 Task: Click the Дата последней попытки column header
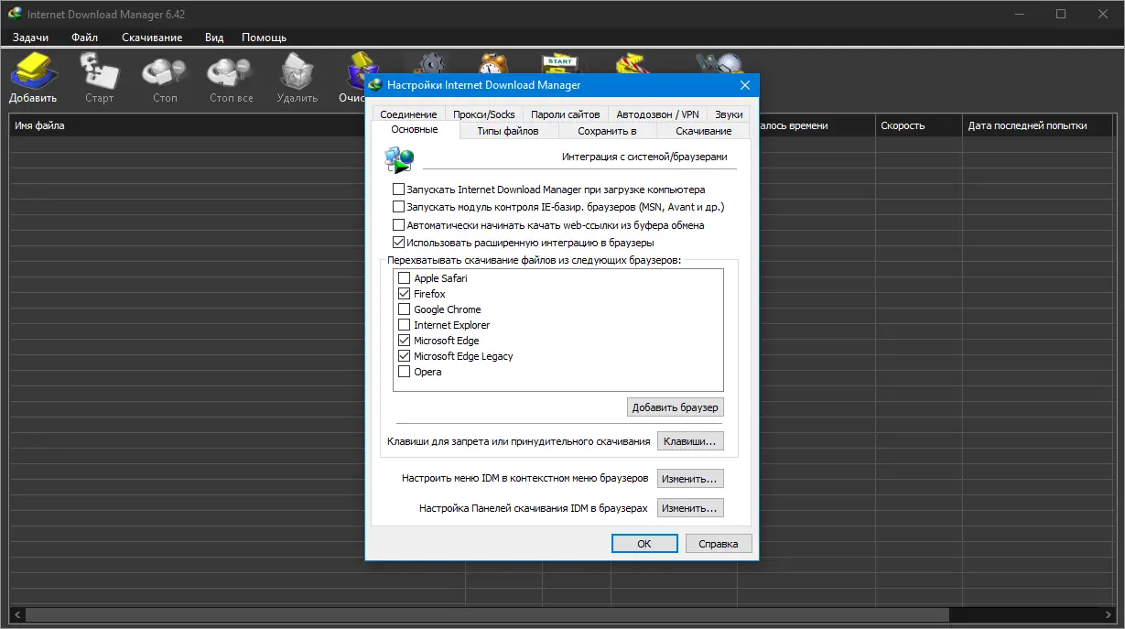(x=1038, y=125)
